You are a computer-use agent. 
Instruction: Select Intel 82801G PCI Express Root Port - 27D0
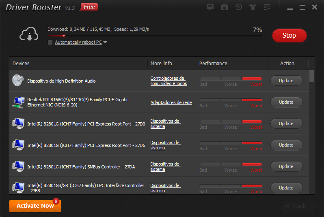point(86,124)
